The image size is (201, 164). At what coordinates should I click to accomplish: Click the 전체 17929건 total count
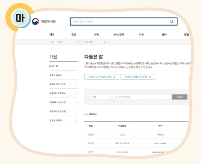click(x=90, y=114)
